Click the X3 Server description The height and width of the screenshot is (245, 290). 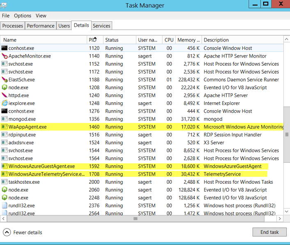tap(214, 143)
